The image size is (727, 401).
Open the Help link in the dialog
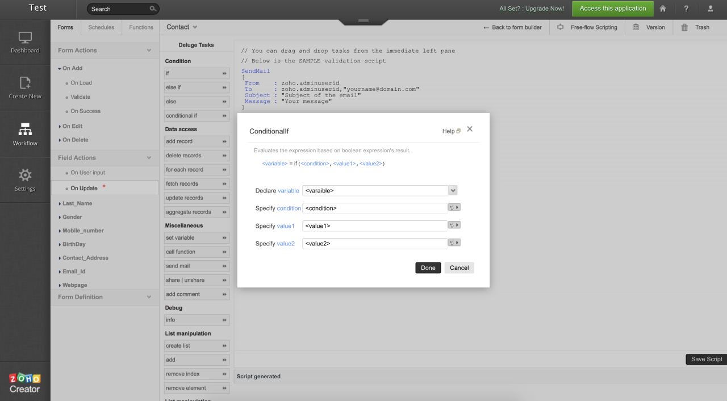[x=451, y=131]
